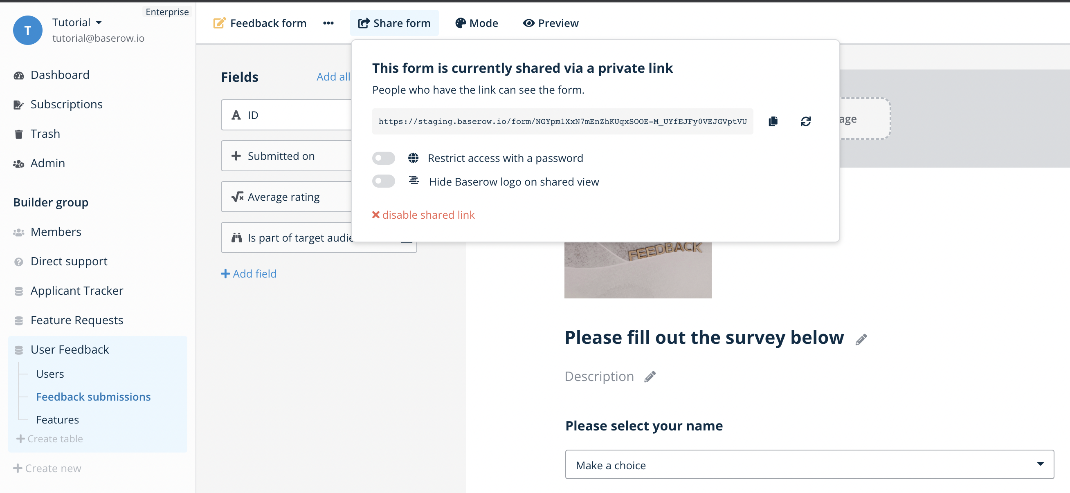Screen dimensions: 1070x493
Task: Regenerate the shared form link
Action: [x=806, y=121]
